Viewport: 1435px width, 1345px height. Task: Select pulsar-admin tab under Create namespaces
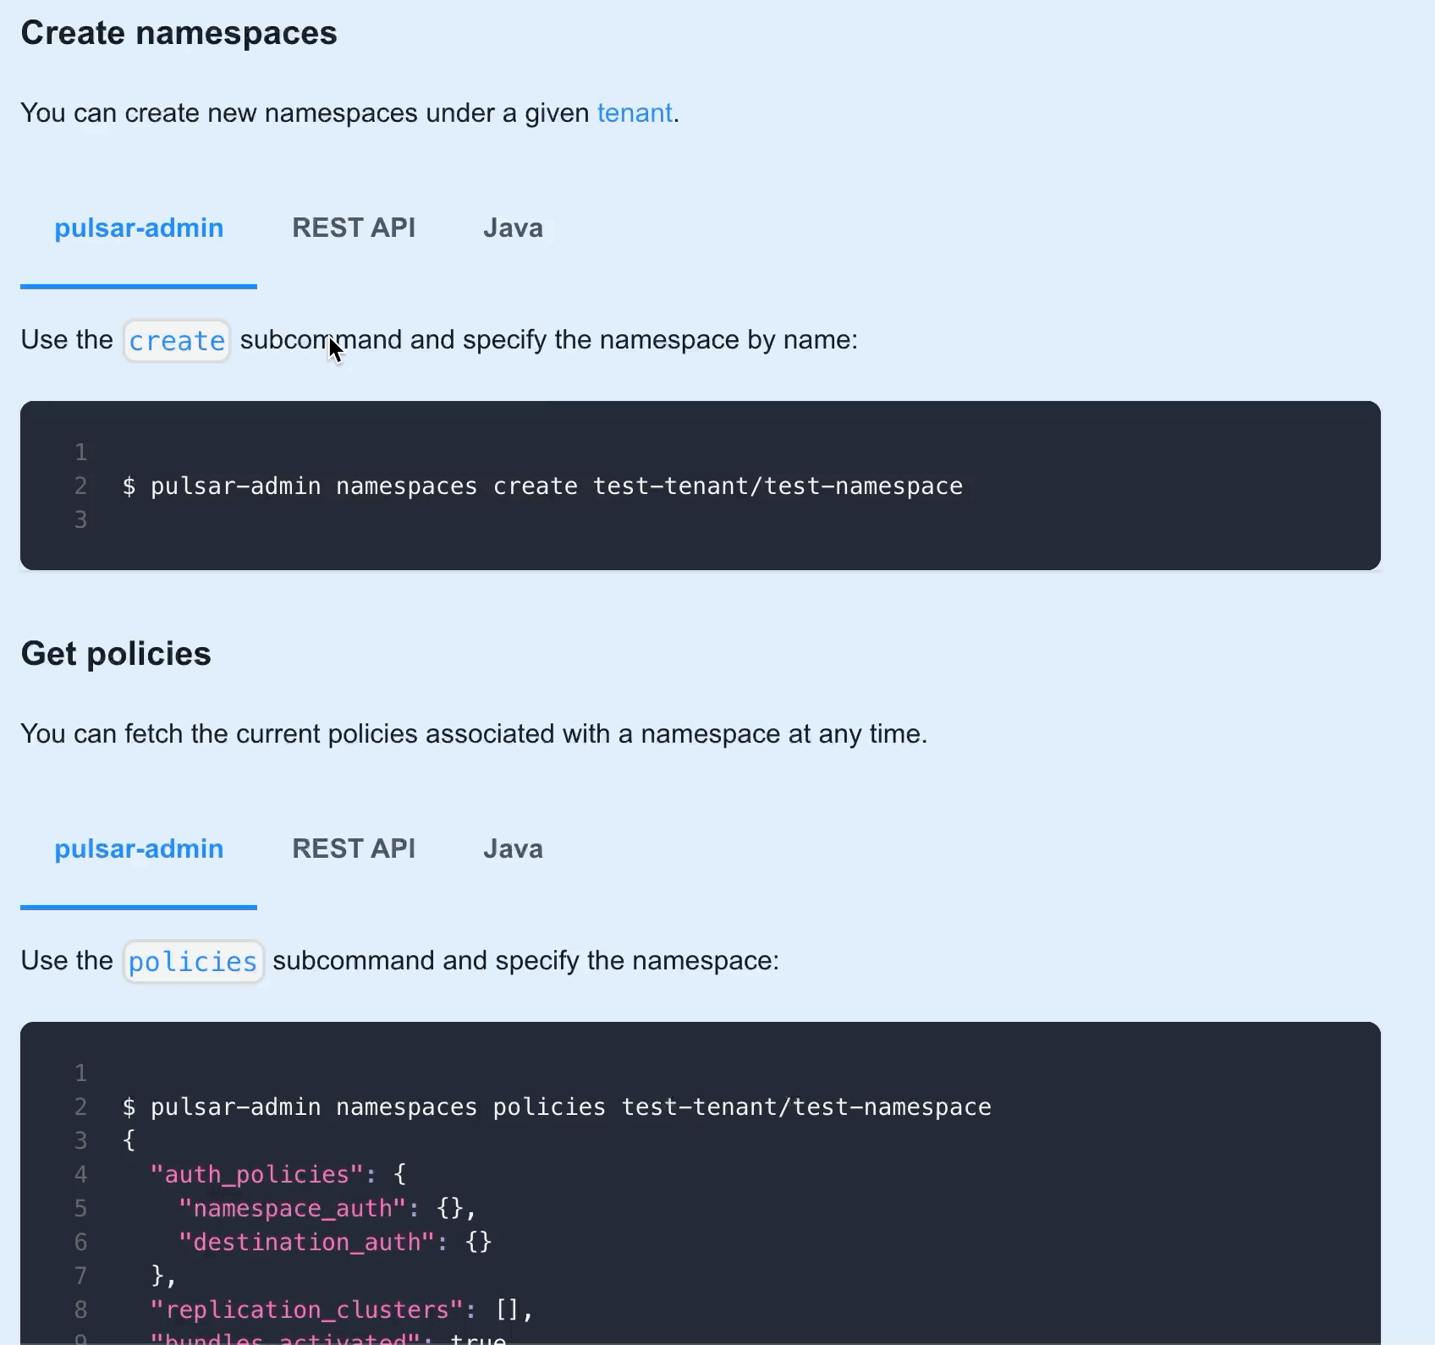pyautogui.click(x=139, y=228)
